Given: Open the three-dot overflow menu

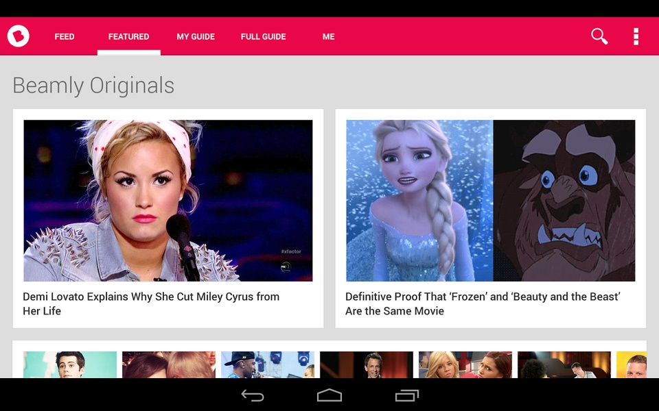Looking at the screenshot, I should click(x=636, y=36).
